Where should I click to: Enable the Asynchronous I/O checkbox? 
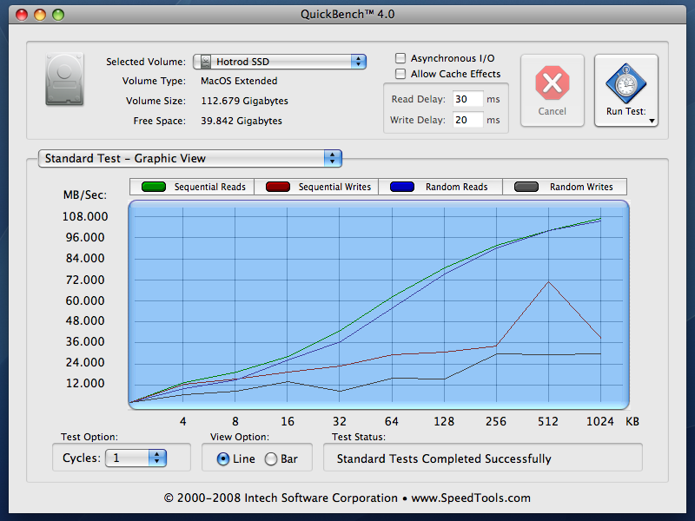(400, 58)
